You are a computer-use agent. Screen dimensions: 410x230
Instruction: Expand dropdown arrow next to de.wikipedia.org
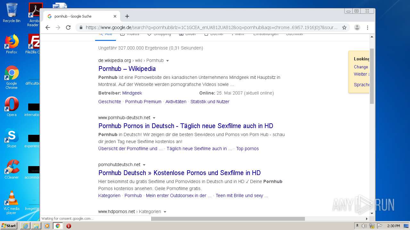pyautogui.click(x=168, y=61)
